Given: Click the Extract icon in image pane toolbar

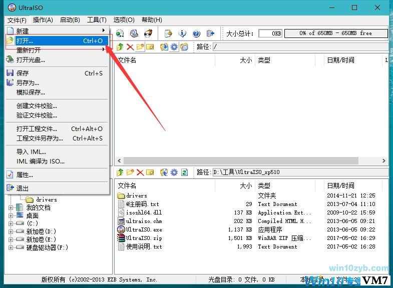Looking at the screenshot, I should click(164, 47).
